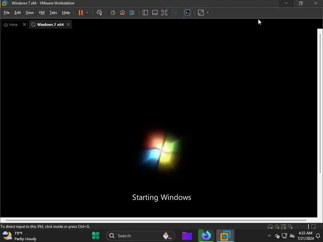
Task: Open the purple File Explorer folder taskbar icon
Action: click(187, 236)
